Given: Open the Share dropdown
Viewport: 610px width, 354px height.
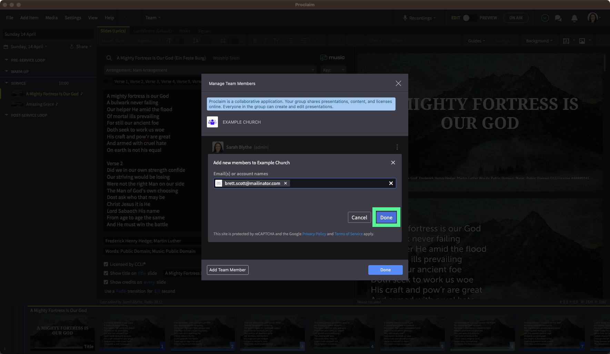Looking at the screenshot, I should [x=81, y=47].
